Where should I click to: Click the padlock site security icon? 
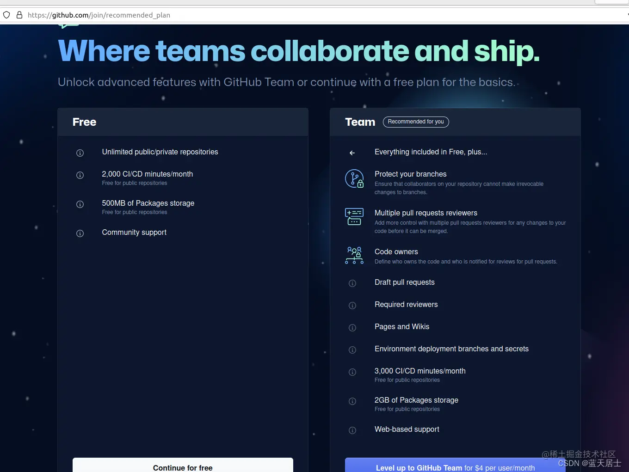pos(19,15)
